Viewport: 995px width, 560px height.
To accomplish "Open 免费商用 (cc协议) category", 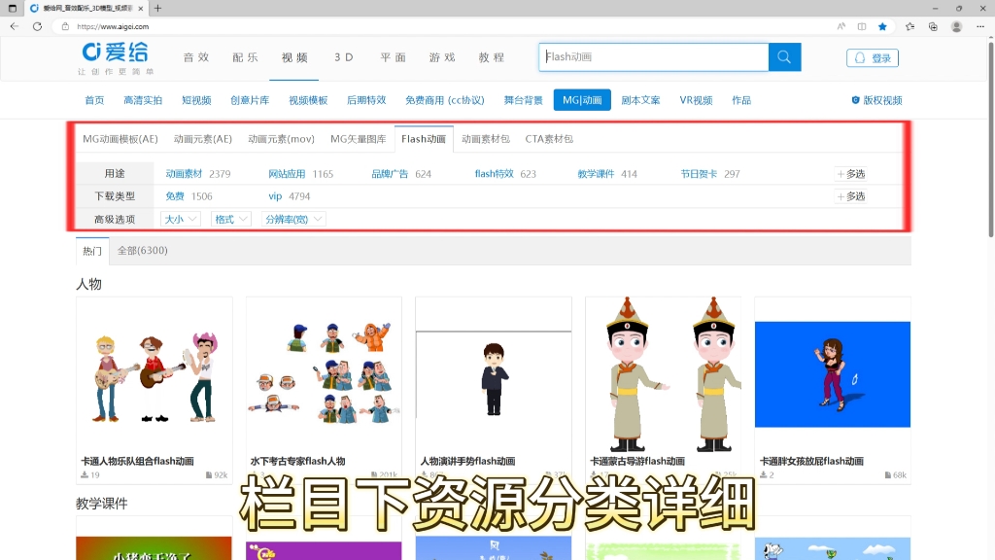I will coord(445,100).
